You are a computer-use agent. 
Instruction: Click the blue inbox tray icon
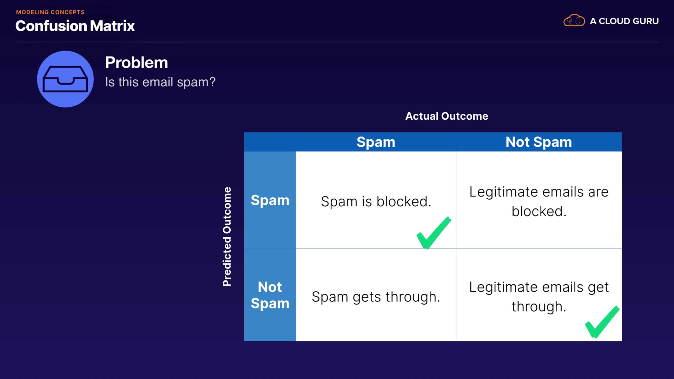tap(65, 79)
